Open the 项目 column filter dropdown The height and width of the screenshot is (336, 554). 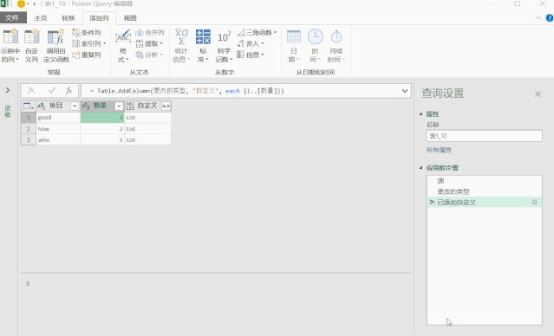pyautogui.click(x=75, y=106)
